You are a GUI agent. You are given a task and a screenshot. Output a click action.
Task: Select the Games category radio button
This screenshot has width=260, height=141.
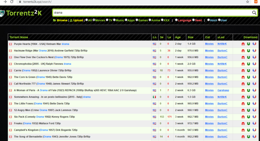click(x=137, y=20)
